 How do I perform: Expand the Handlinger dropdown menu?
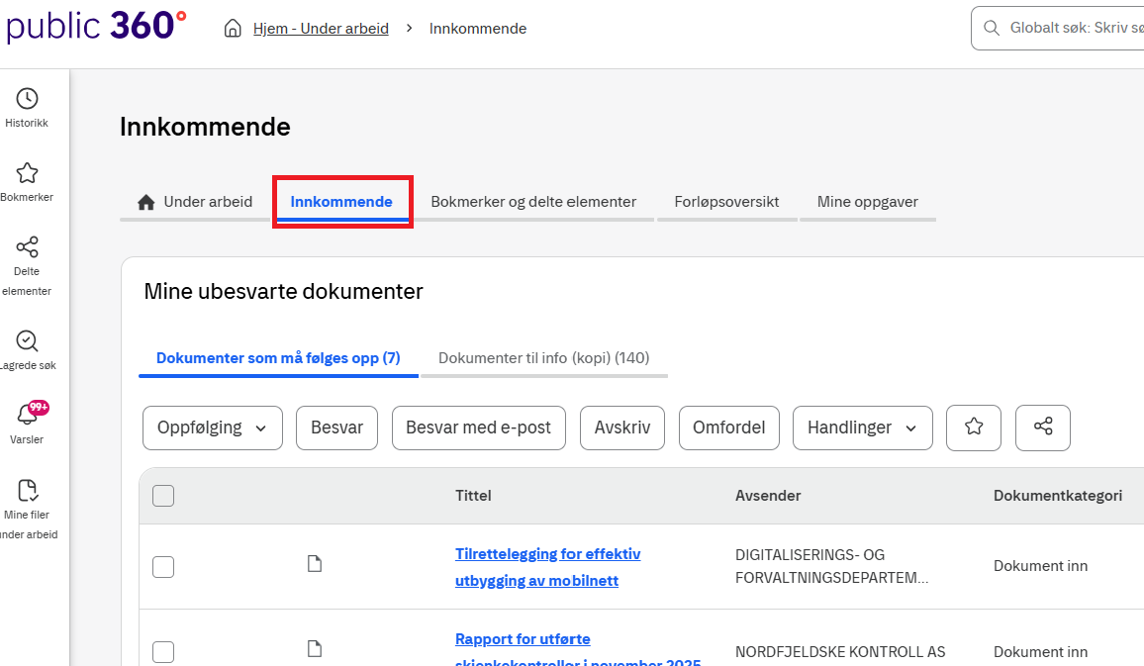(862, 428)
